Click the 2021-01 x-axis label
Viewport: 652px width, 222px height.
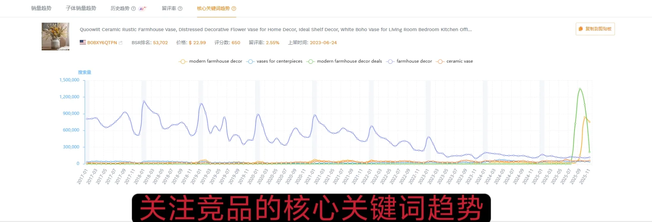(310, 177)
